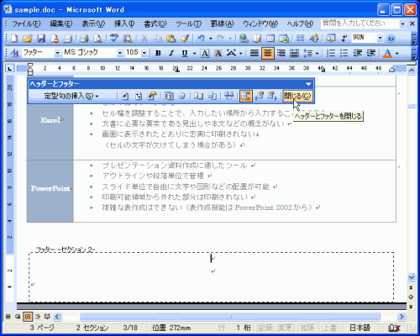Screen dimensions: 420x336
Task: Toggle the switch between header and footer button
Action: click(246, 96)
